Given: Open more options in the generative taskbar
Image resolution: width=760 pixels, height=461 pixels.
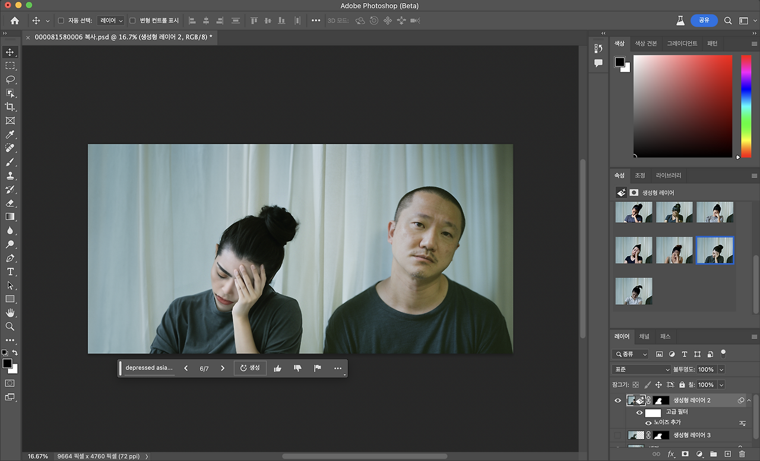Looking at the screenshot, I should [x=338, y=368].
